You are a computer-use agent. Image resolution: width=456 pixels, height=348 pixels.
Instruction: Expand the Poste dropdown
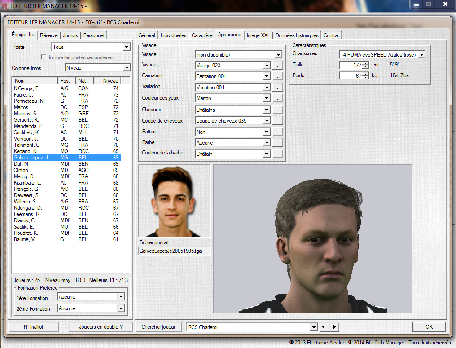pyautogui.click(x=127, y=47)
